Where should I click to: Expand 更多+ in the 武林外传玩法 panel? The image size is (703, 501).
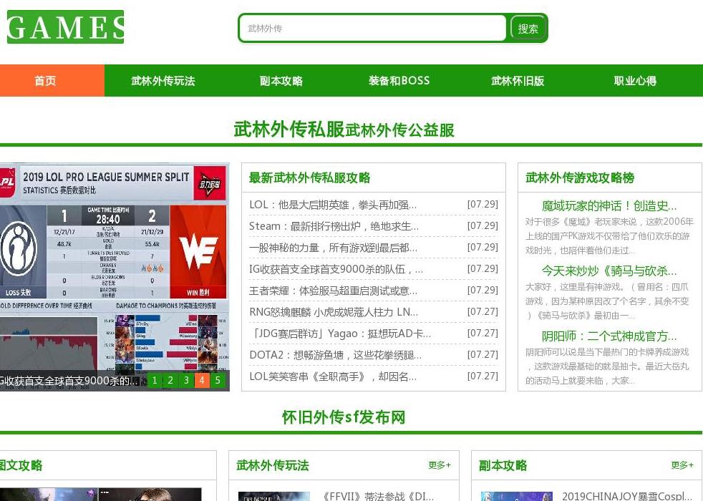click(440, 465)
